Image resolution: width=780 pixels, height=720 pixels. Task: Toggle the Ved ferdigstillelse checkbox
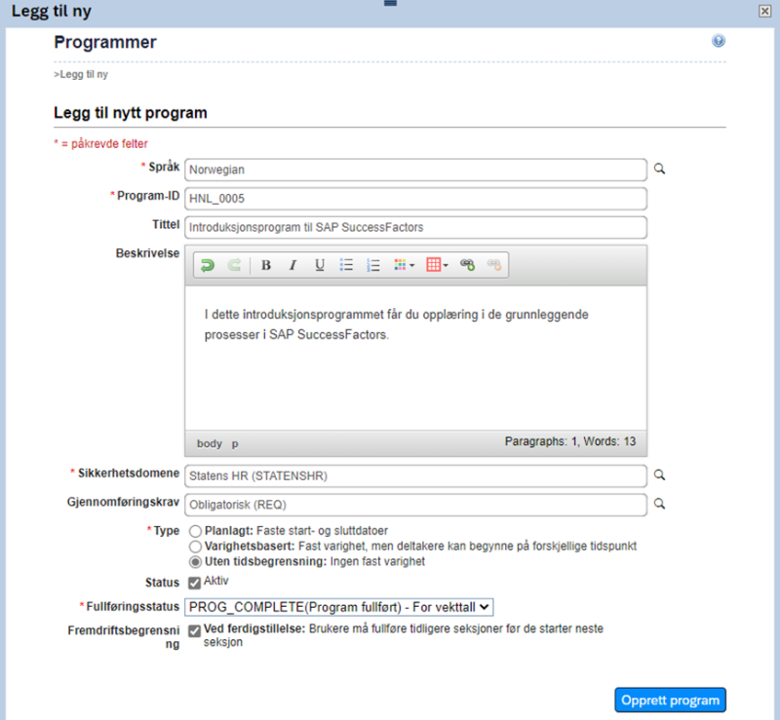[x=194, y=630]
